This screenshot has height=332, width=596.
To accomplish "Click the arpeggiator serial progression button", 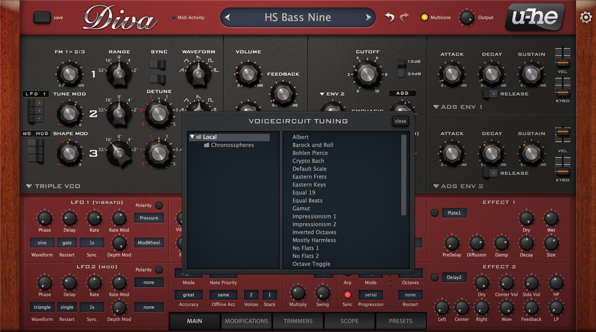I will [x=371, y=295].
